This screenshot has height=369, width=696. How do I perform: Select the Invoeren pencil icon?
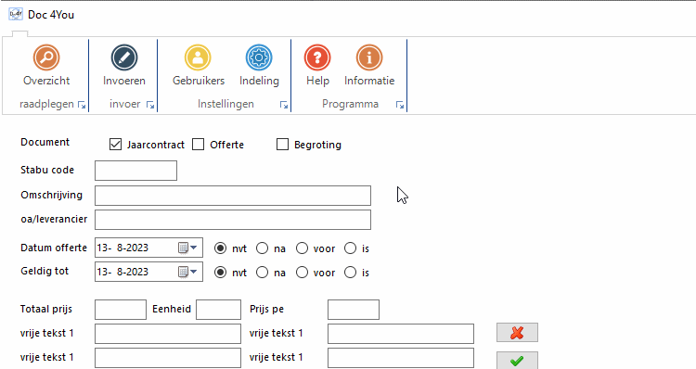[x=124, y=57]
